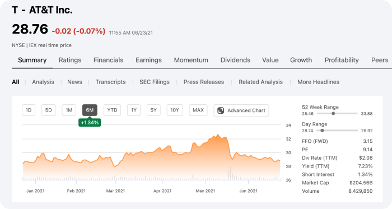Click the stock price 28.76
392x209 pixels.
30,29
